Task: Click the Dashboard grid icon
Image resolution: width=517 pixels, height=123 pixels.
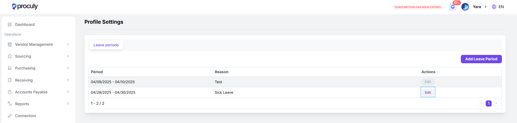Action: [10, 24]
